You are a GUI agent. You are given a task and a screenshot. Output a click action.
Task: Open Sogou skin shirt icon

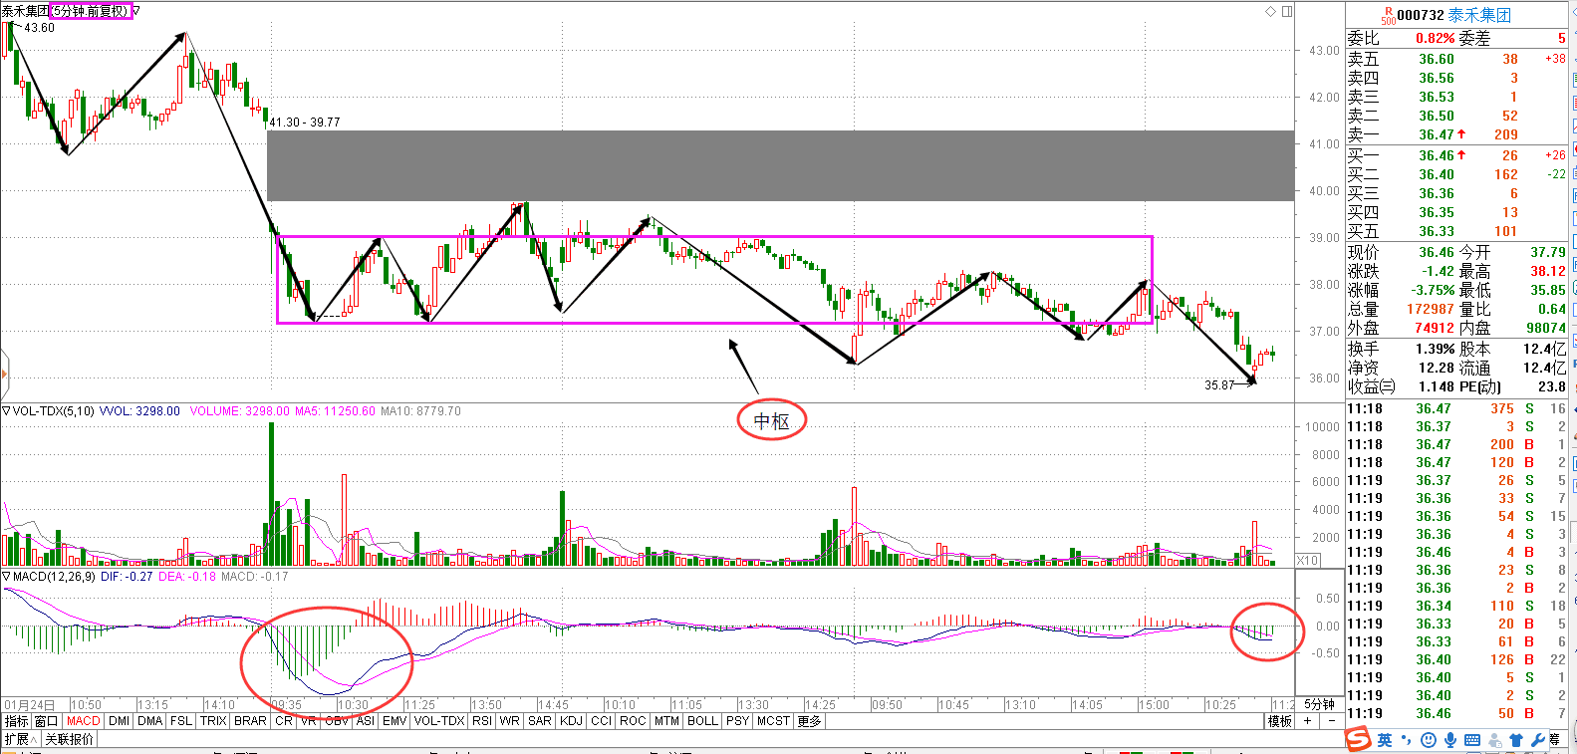coord(1516,740)
